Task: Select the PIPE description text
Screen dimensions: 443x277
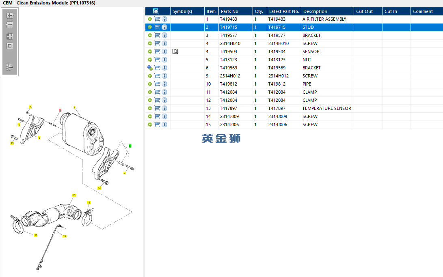Action: coord(307,84)
